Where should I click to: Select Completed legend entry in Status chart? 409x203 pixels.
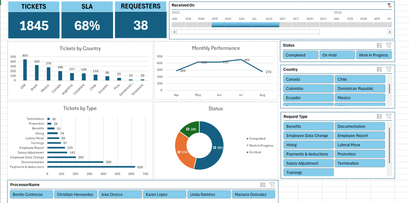click(x=256, y=139)
